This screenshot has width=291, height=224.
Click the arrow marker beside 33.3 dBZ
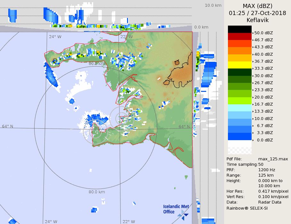[253, 68]
